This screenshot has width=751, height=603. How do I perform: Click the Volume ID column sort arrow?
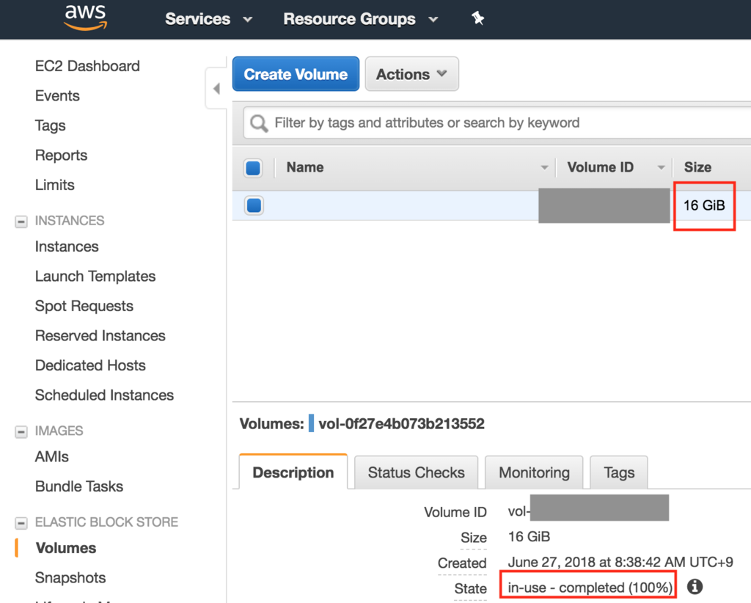[661, 168]
